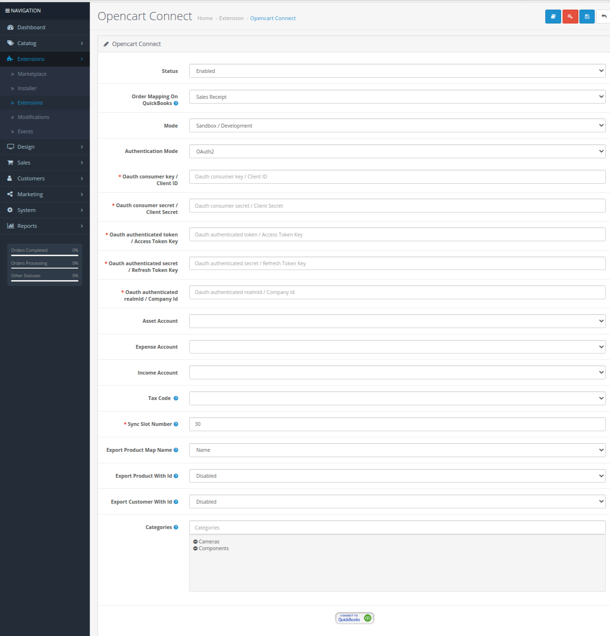Focus the Oauth consumer secret / Client Secret field
This screenshot has height=636, width=610.
click(397, 206)
